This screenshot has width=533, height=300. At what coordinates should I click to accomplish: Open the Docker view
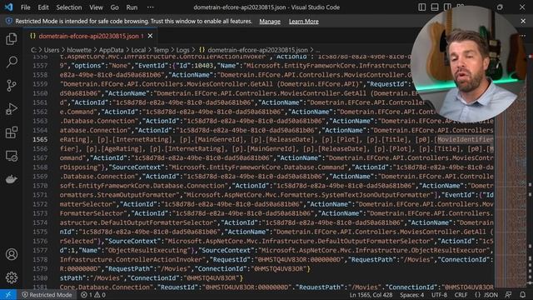tap(12, 179)
